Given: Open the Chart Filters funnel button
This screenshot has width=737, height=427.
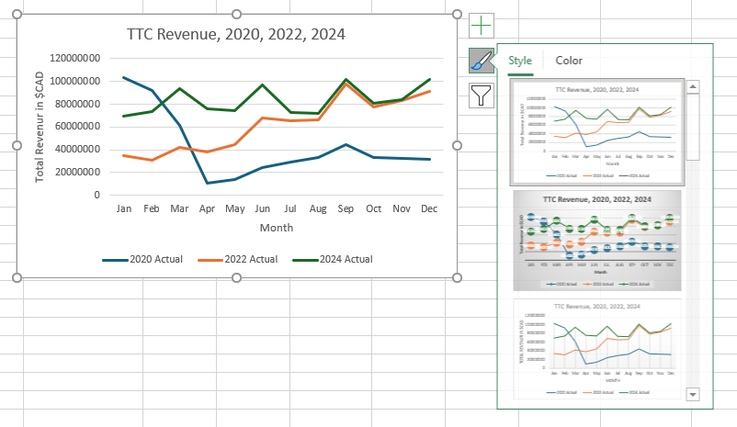Looking at the screenshot, I should pyautogui.click(x=482, y=96).
